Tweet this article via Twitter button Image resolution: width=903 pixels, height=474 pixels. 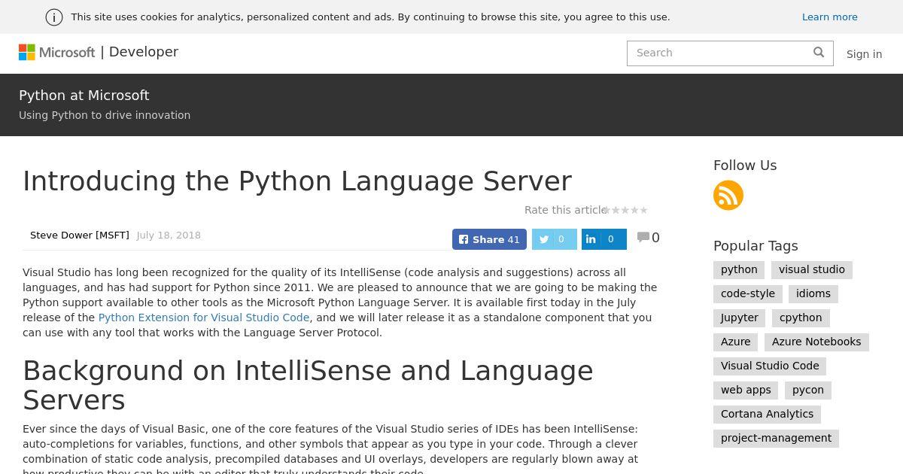pyautogui.click(x=555, y=239)
